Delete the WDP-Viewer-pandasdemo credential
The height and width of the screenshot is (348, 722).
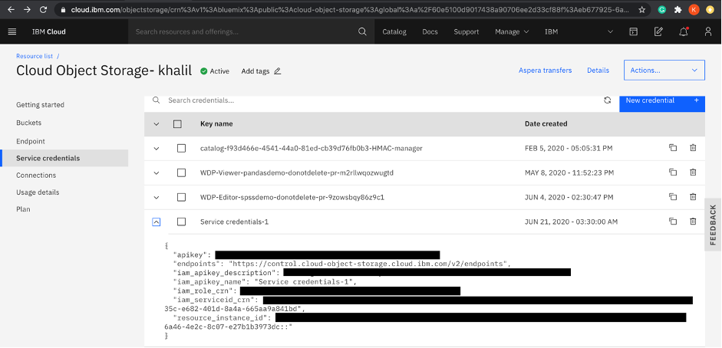pyautogui.click(x=693, y=172)
